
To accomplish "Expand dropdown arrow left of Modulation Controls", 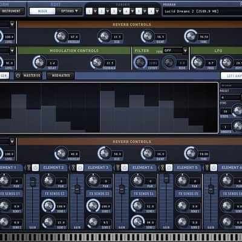I will tap(12, 50).
